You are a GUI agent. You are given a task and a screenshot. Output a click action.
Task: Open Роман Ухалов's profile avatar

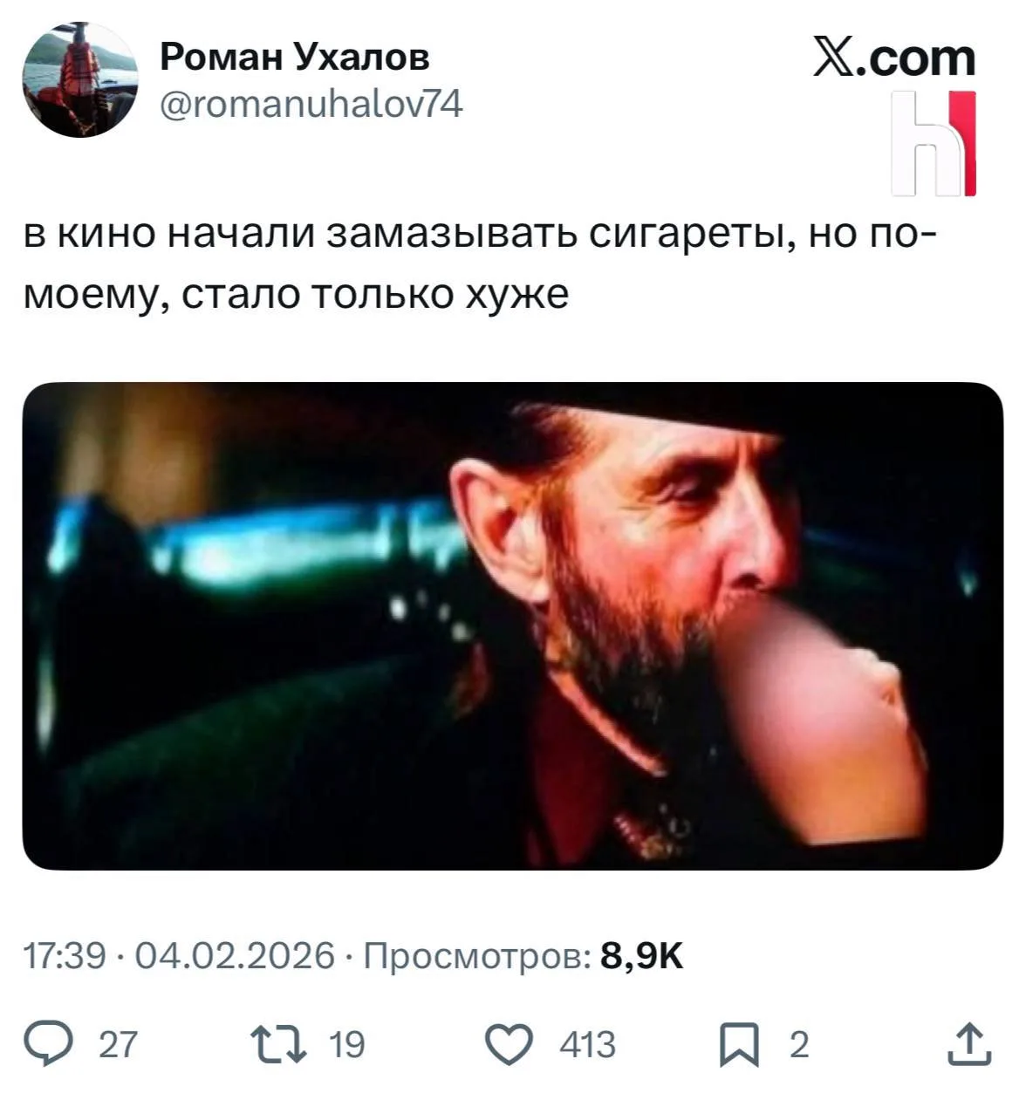81,80
